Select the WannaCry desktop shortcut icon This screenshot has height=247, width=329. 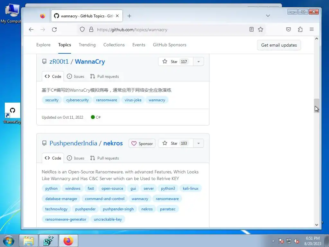click(12, 113)
